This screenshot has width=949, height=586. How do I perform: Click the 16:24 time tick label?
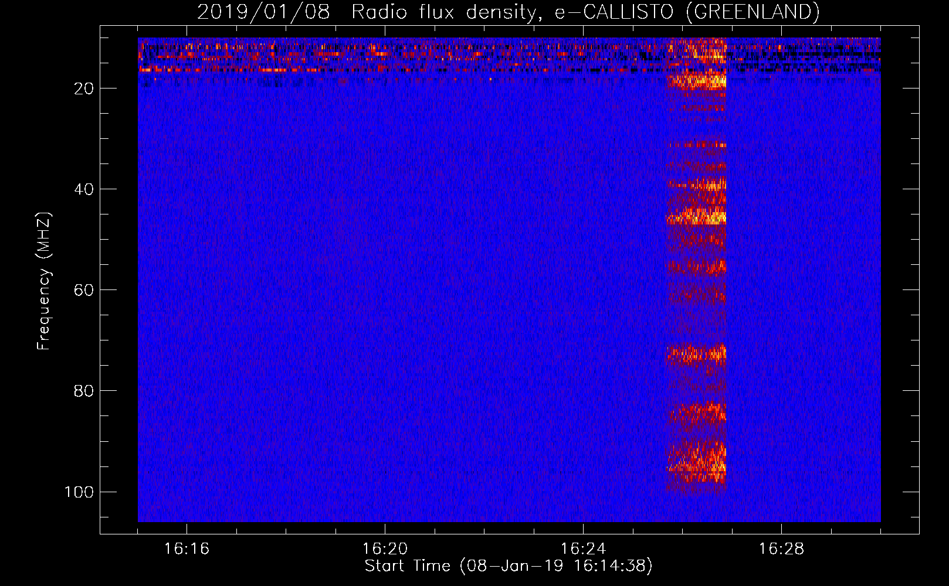(x=583, y=549)
